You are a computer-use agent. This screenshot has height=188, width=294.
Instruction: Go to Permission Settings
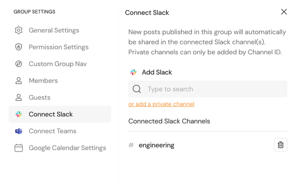pos(58,47)
